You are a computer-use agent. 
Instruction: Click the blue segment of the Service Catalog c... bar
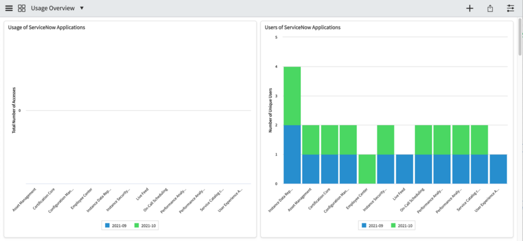click(479, 169)
